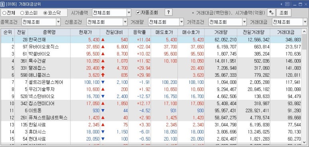Image resolution: width=309 pixels, height=147 pixels.
Task: Click the down triangle in 휴마시스 row
Action: pyautogui.click(x=103, y=132)
